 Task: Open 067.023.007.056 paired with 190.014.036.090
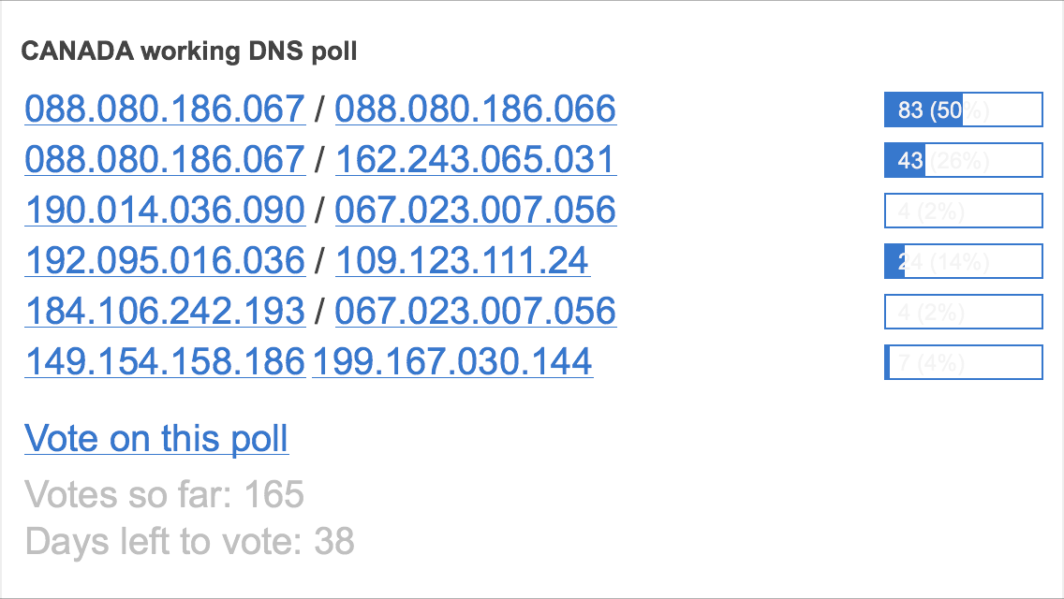475,210
